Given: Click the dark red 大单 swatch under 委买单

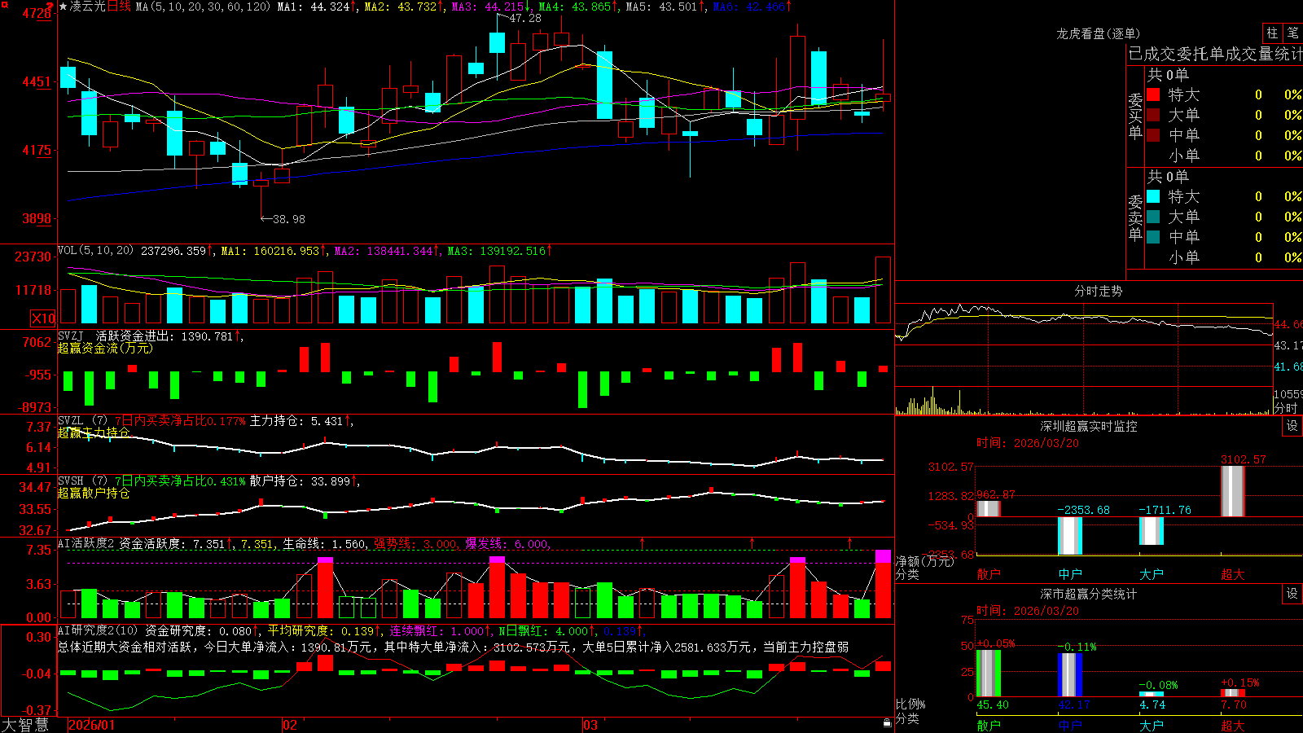Looking at the screenshot, I should click(x=1153, y=115).
